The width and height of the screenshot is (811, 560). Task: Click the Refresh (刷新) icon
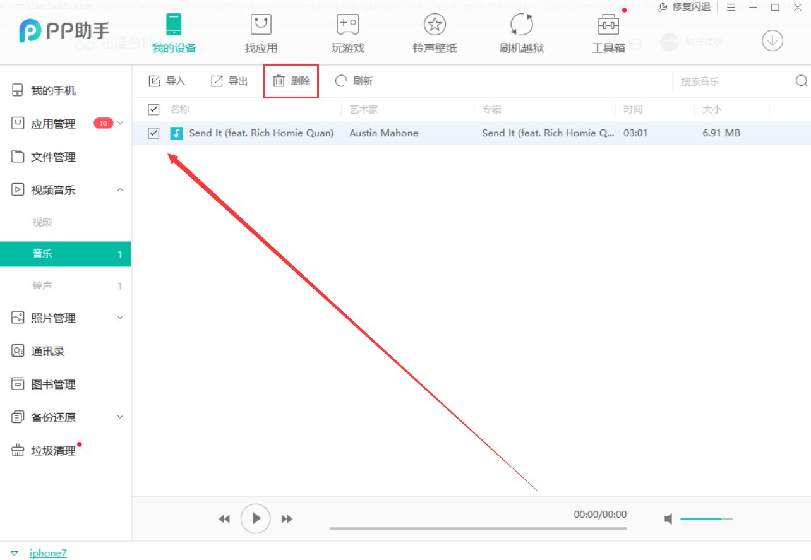[341, 81]
